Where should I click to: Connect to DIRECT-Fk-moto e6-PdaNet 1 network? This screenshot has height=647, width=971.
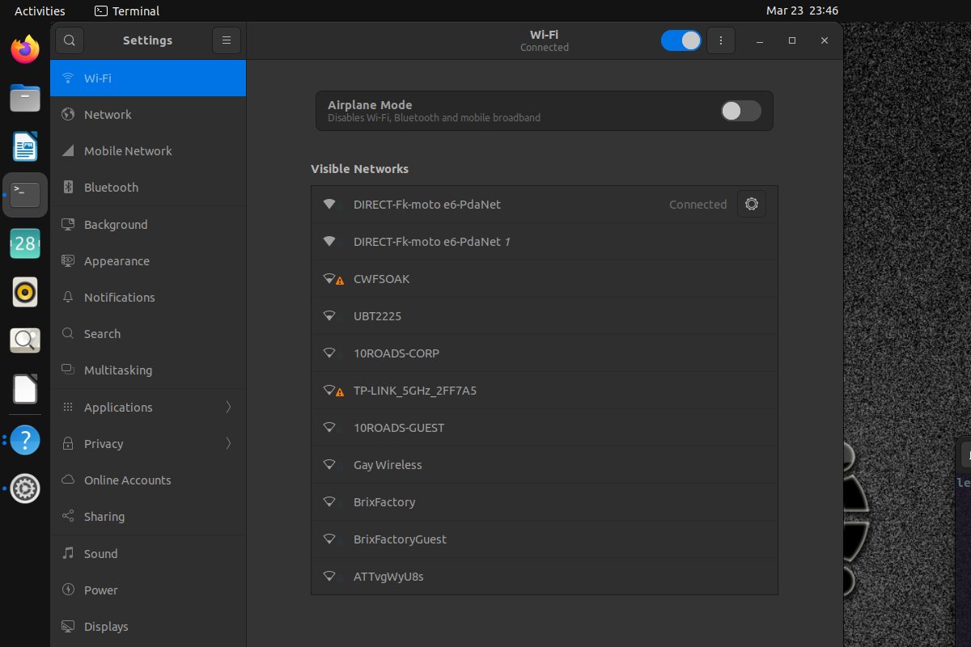pos(545,242)
